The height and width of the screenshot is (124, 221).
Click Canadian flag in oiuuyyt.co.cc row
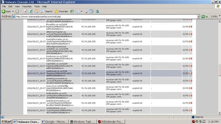coord(191,88)
